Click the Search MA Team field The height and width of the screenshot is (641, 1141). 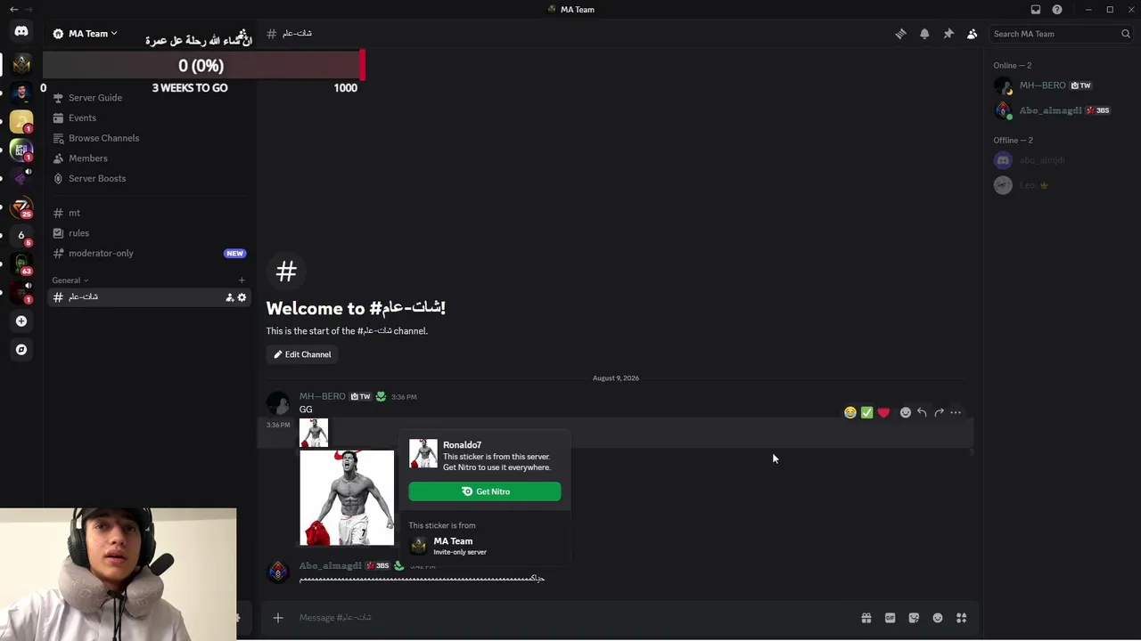click(1060, 34)
